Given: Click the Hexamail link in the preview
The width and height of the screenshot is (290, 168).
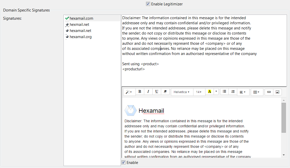Looking at the screenshot, I should click(151, 110).
